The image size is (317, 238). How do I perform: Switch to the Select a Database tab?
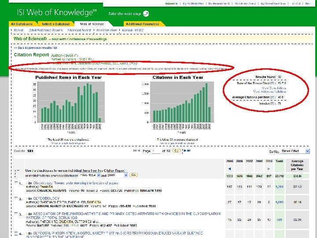click(56, 24)
